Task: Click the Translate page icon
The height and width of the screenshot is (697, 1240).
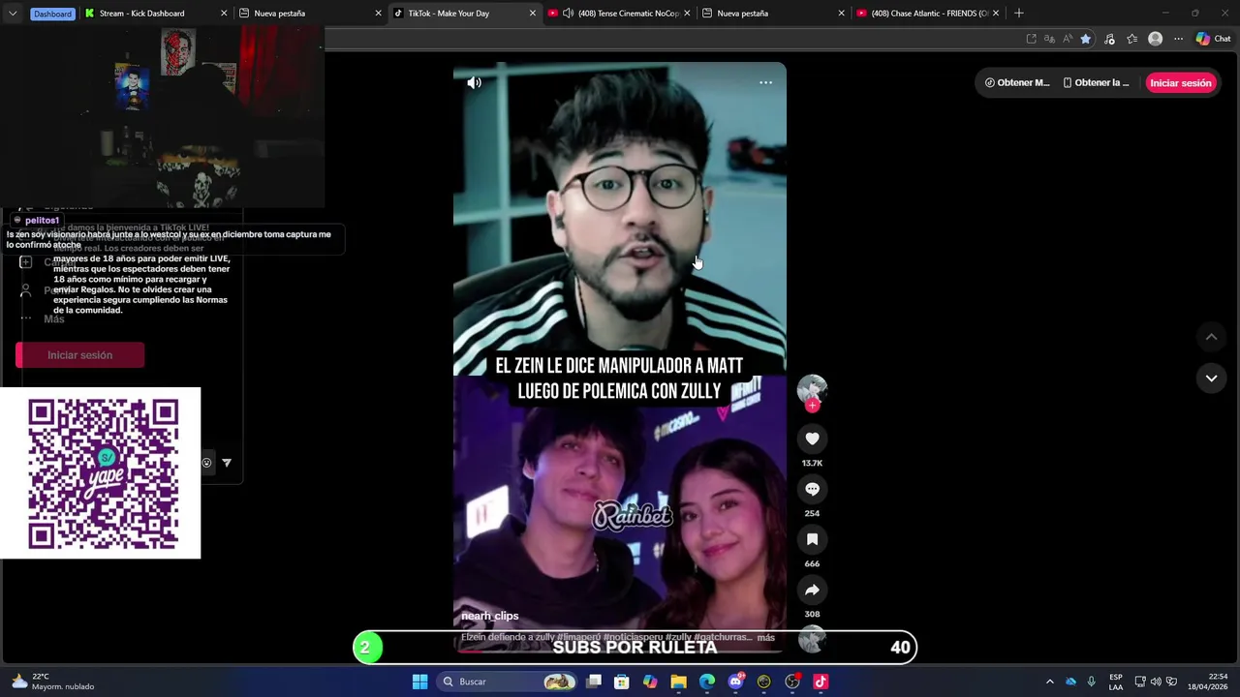Action: tap(1049, 39)
